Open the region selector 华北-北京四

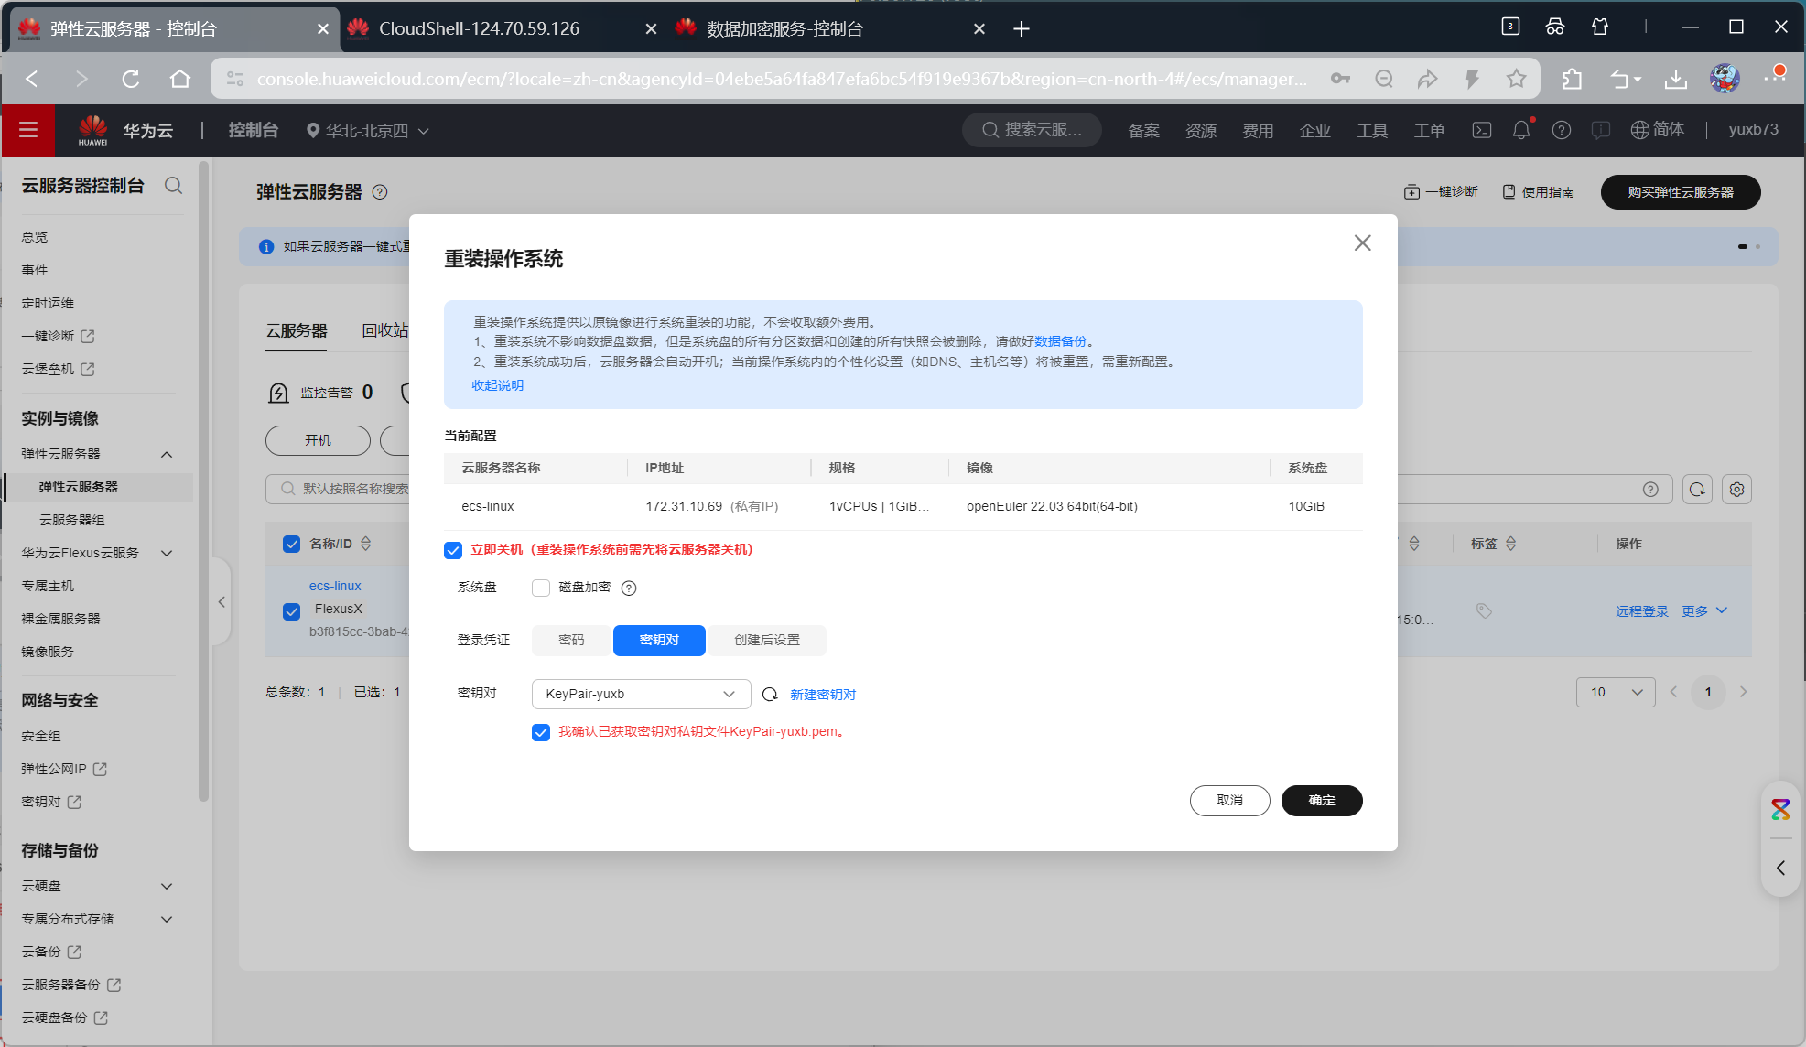coord(368,131)
